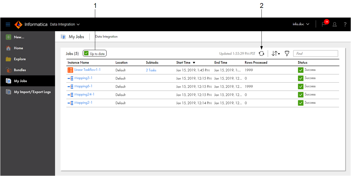Sort by Instance Name column header
The image size is (351, 176).
(x=78, y=63)
